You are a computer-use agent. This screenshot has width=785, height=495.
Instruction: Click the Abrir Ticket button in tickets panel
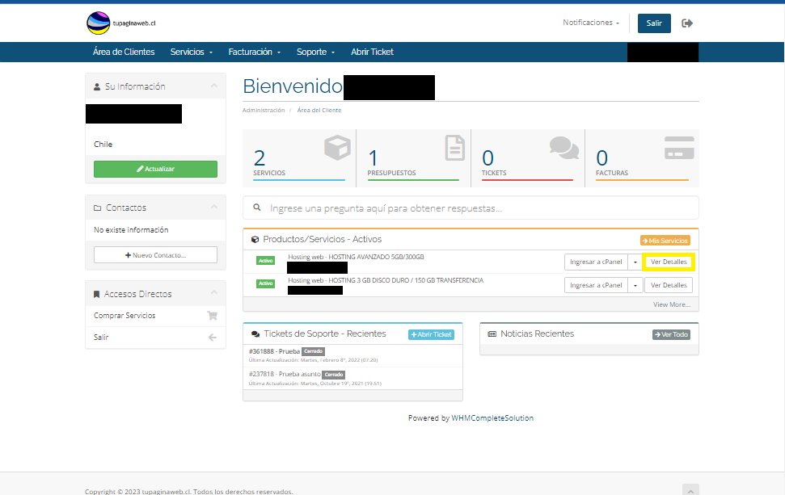[x=431, y=334]
